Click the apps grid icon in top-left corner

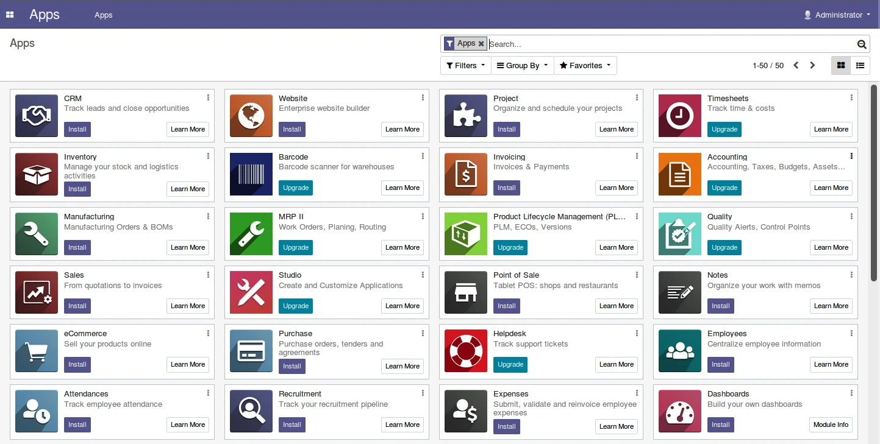pyautogui.click(x=9, y=14)
